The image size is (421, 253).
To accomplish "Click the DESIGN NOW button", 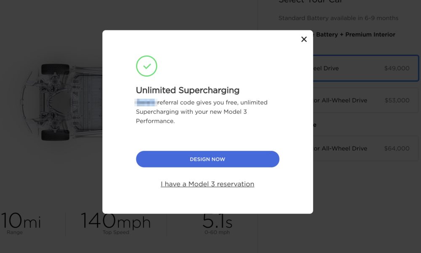I will pos(208,159).
